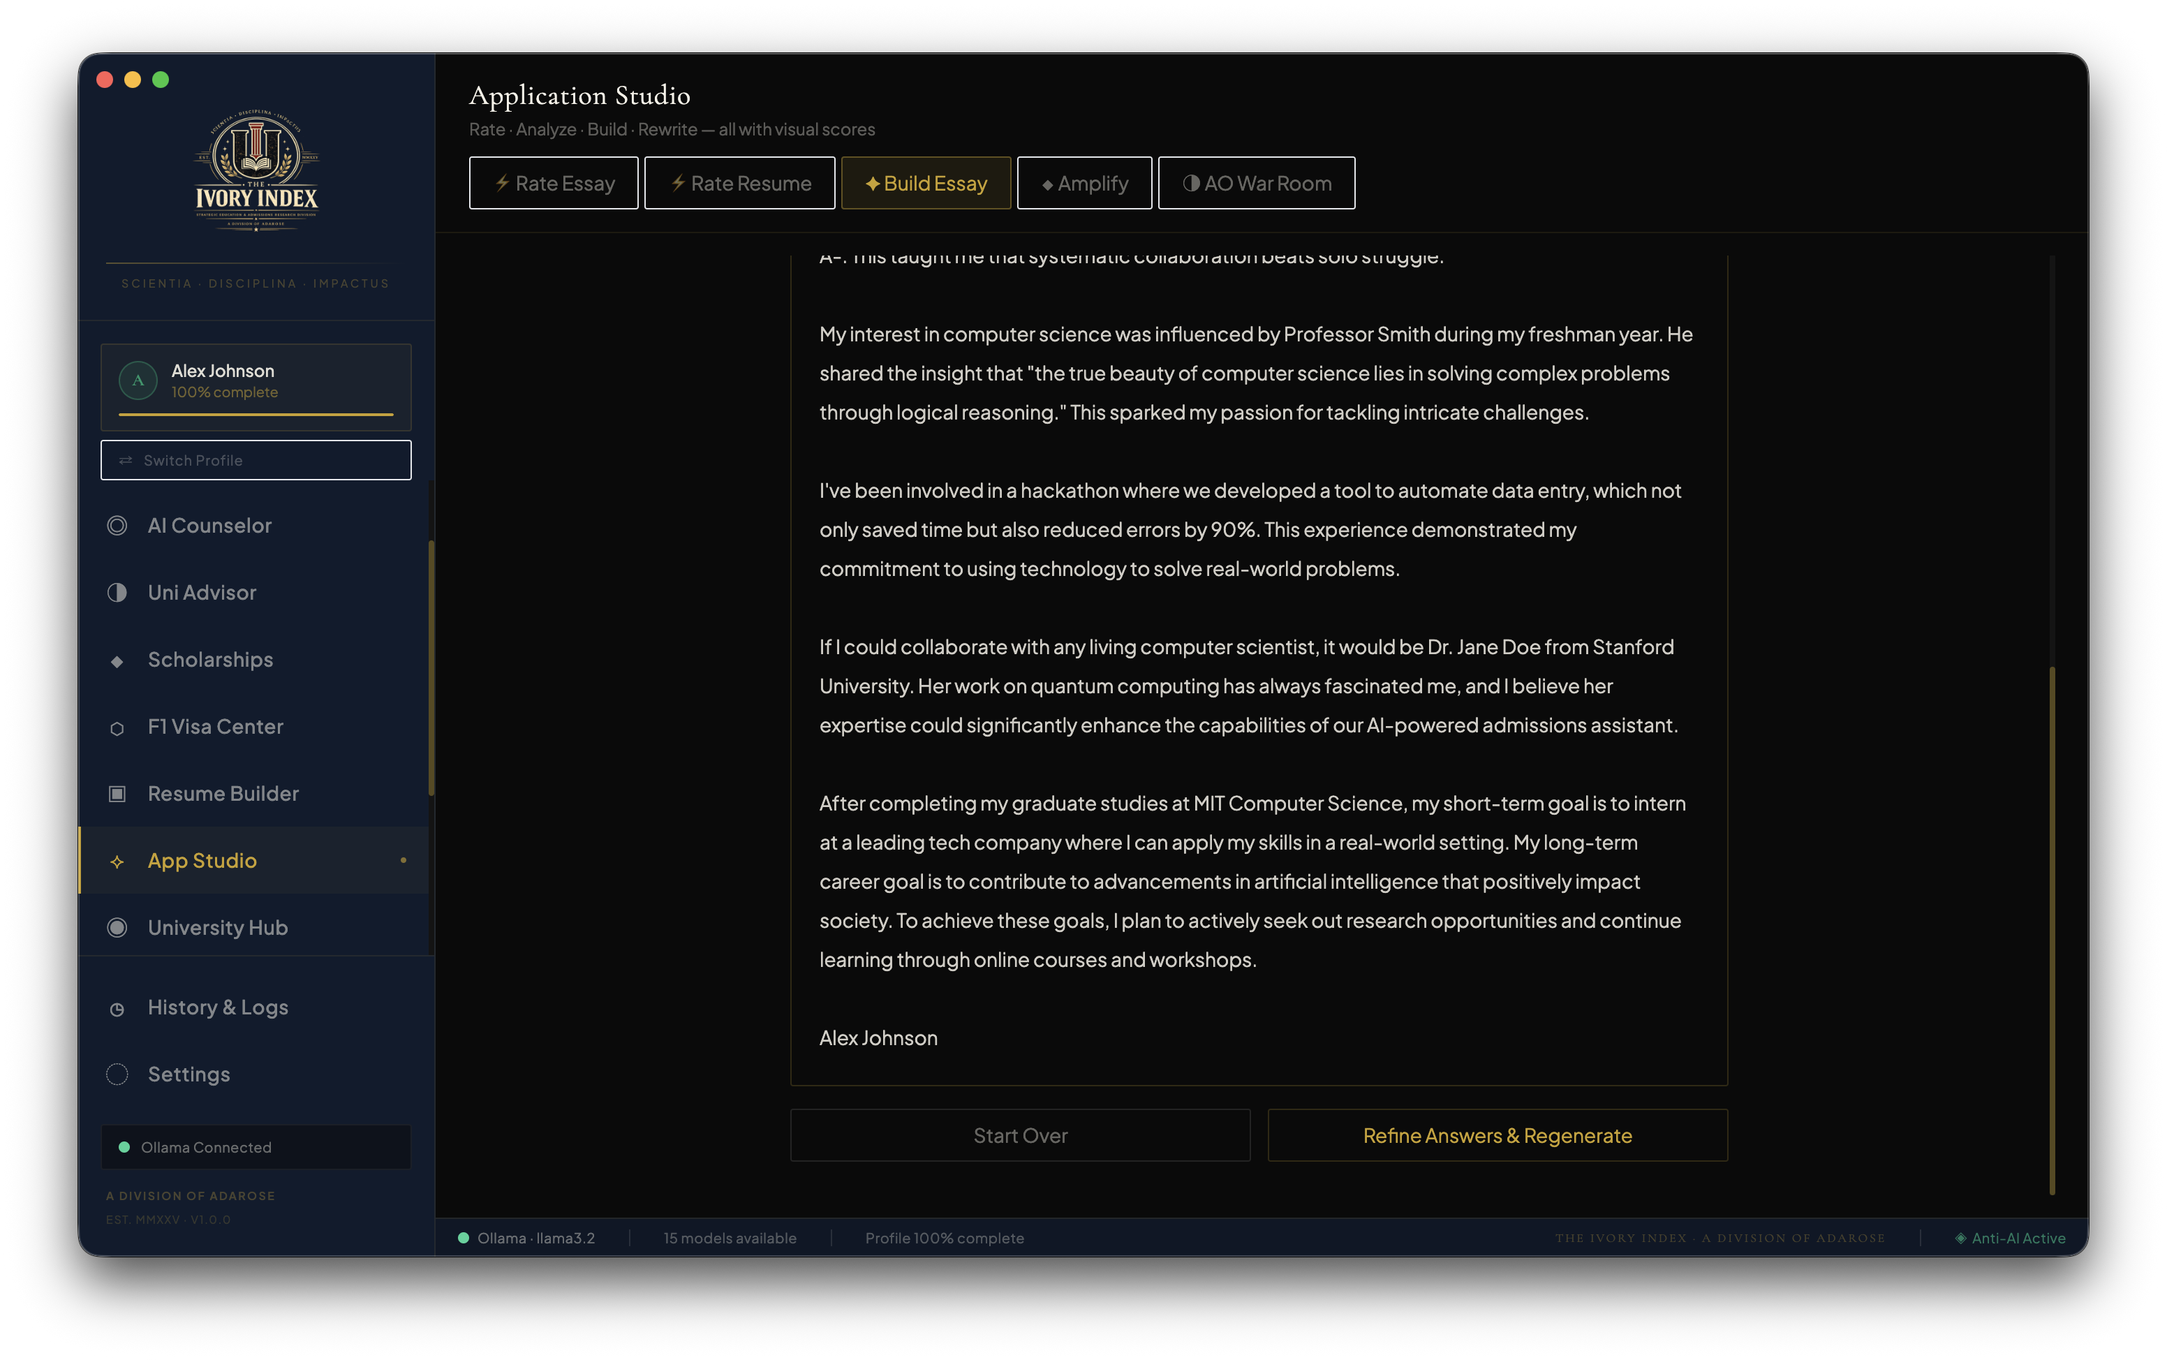Screen dimensions: 2167x1360
Task: Click the diamond icon on Amplify
Action: click(x=1046, y=185)
